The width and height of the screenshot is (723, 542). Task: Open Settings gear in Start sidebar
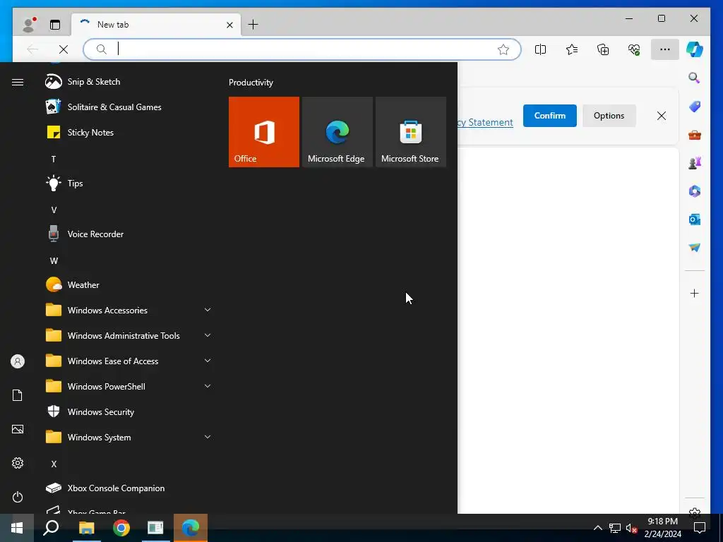pyautogui.click(x=18, y=463)
